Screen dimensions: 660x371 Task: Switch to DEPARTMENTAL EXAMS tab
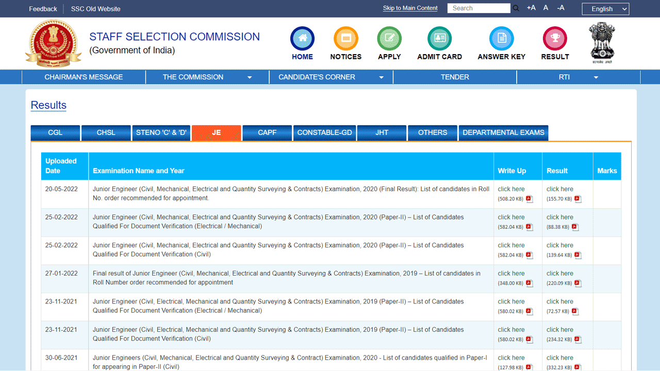pyautogui.click(x=503, y=133)
